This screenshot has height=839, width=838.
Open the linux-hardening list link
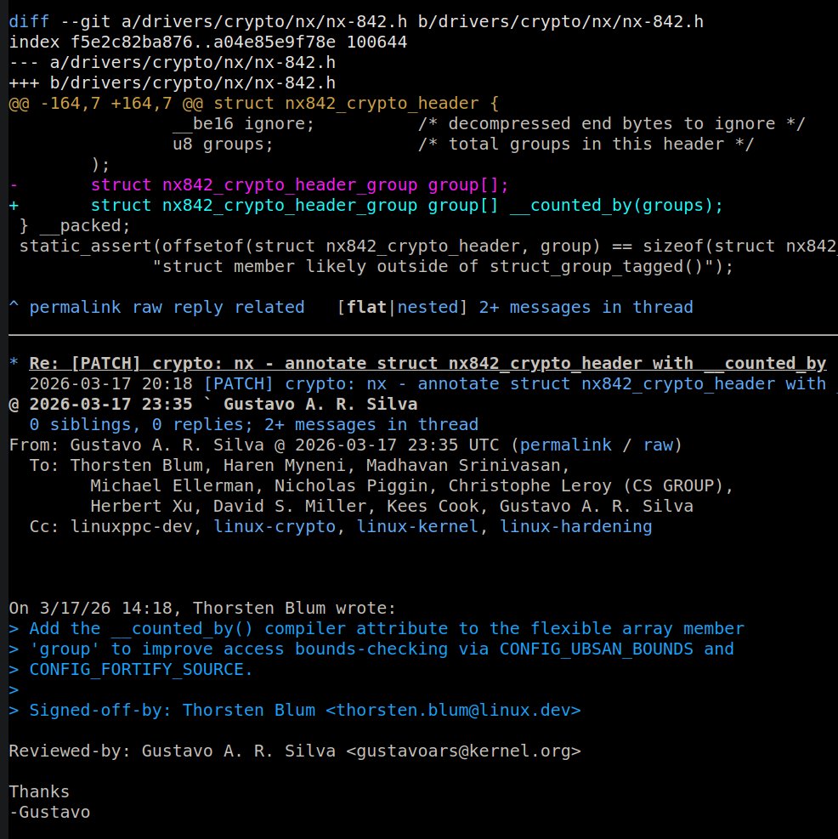point(575,526)
